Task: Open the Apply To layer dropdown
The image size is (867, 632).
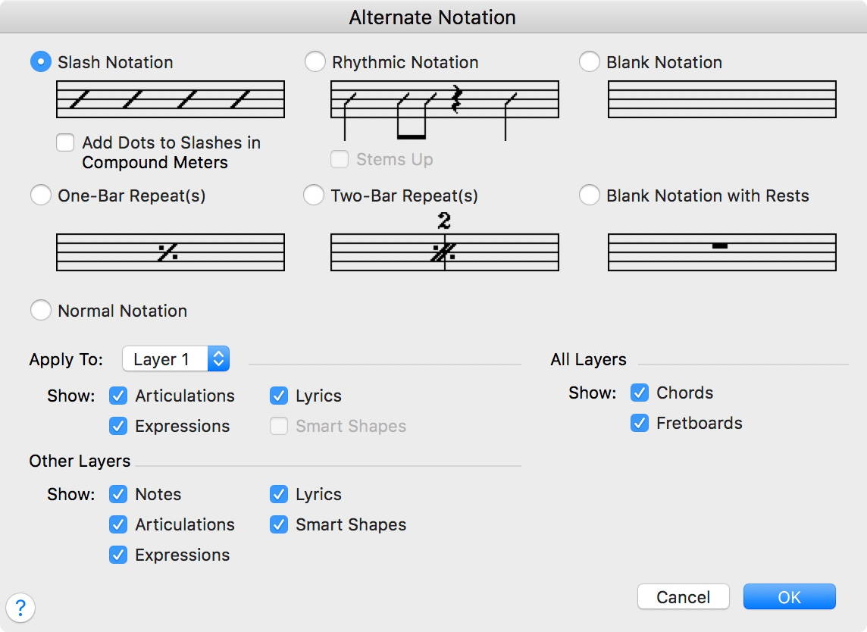Action: pos(176,359)
